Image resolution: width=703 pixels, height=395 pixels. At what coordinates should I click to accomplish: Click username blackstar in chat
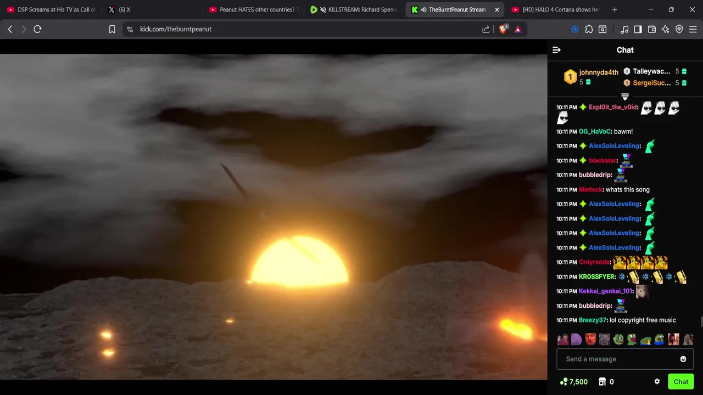[x=602, y=161]
